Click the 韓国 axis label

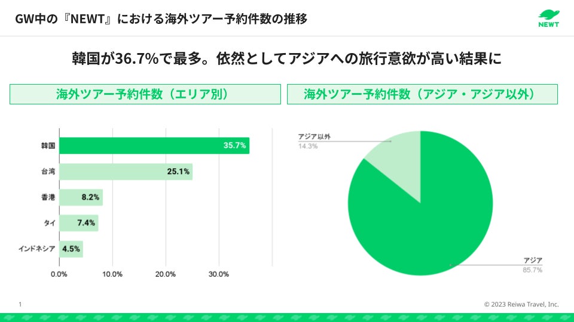[x=48, y=145]
